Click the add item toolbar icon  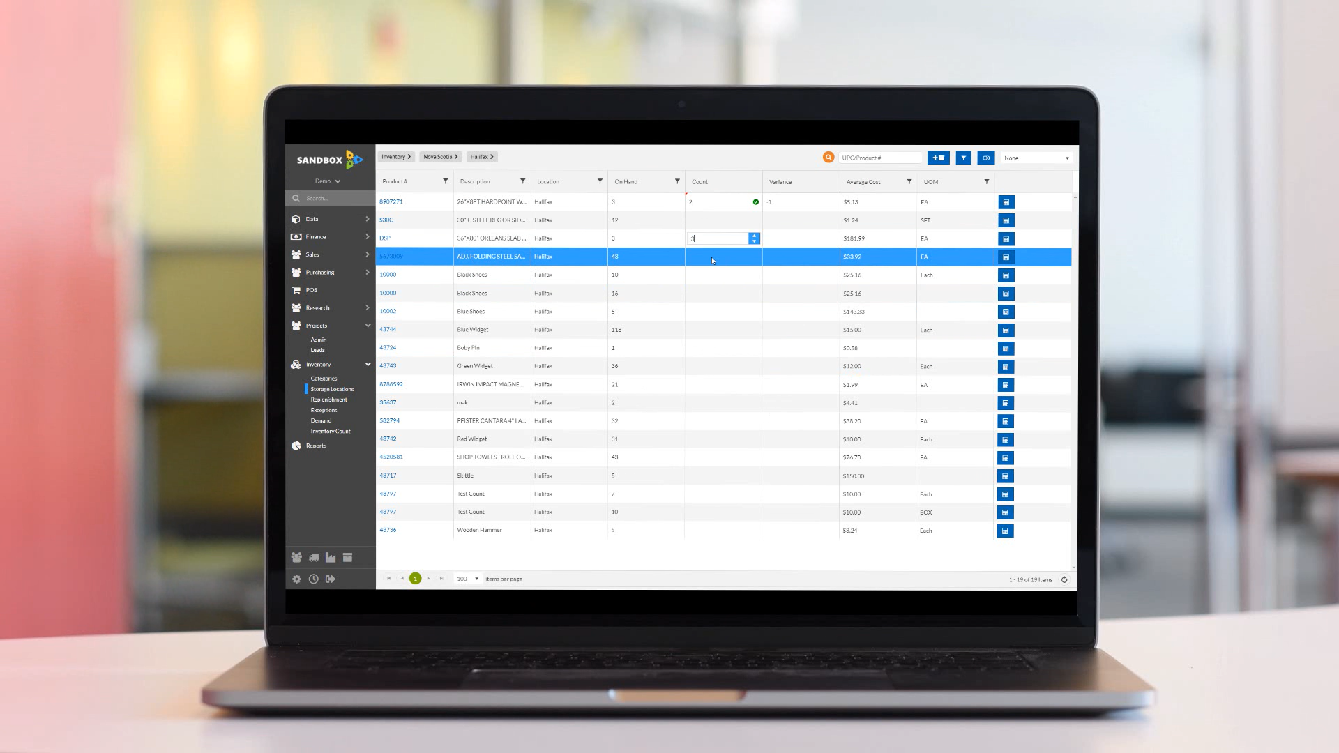pyautogui.click(x=938, y=158)
